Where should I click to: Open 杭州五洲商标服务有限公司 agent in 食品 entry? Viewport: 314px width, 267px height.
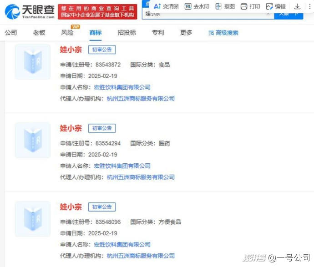[141, 98]
